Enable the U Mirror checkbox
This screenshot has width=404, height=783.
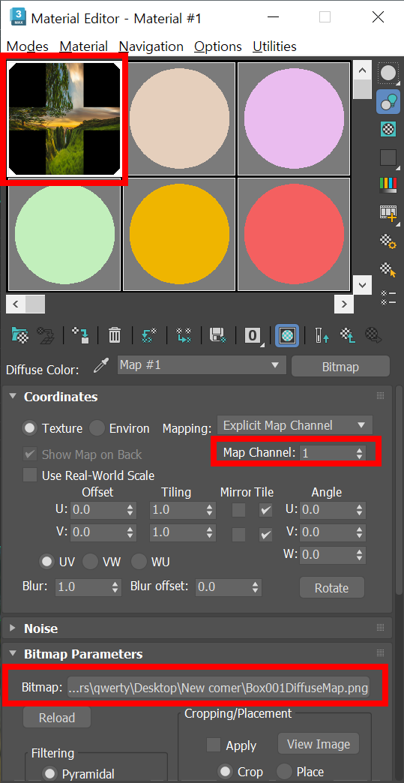click(239, 510)
